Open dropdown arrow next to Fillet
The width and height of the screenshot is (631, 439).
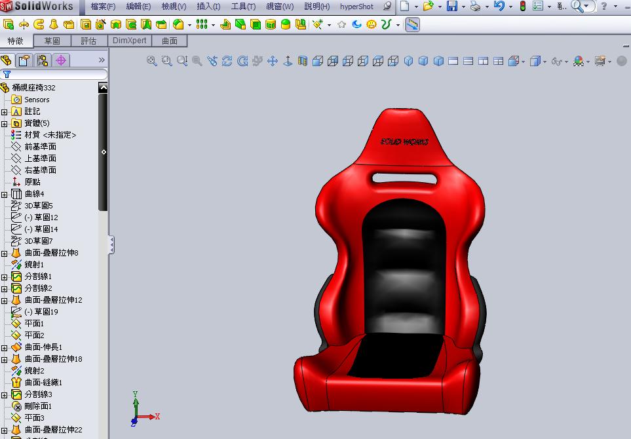(189, 25)
